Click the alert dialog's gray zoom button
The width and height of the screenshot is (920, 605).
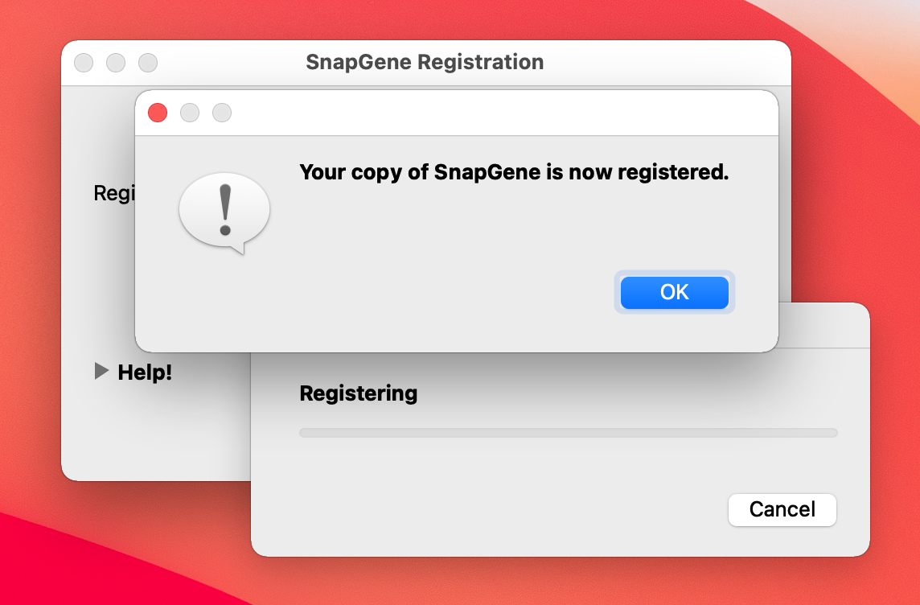coord(222,113)
